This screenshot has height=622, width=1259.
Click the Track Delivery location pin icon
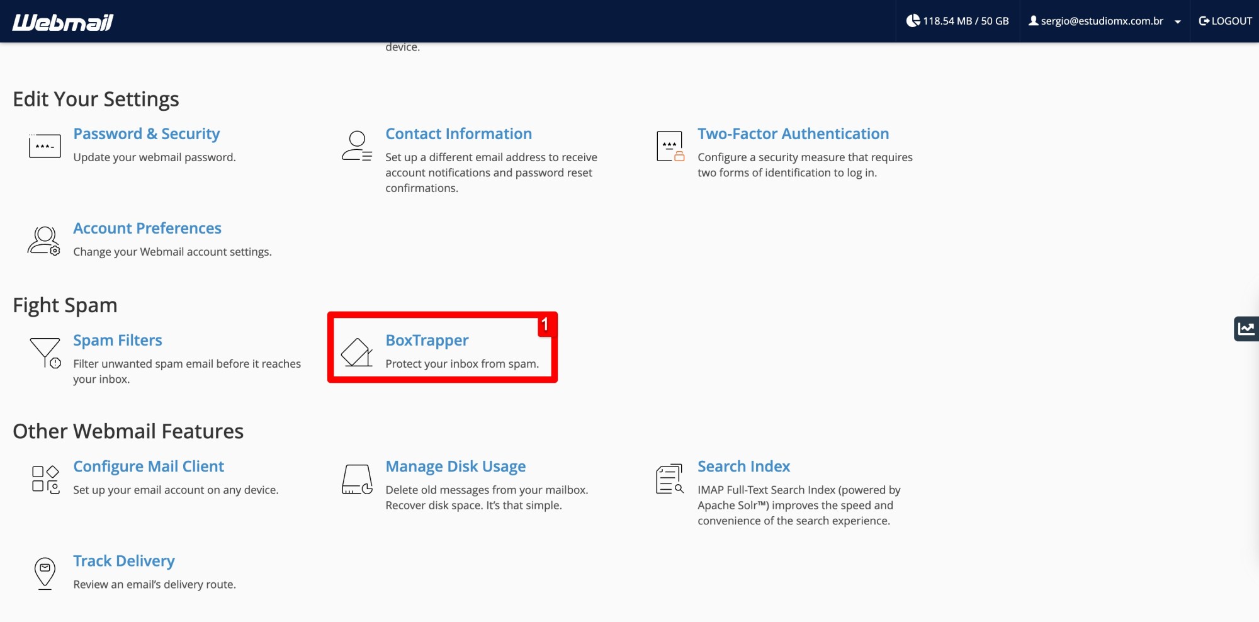tap(43, 573)
